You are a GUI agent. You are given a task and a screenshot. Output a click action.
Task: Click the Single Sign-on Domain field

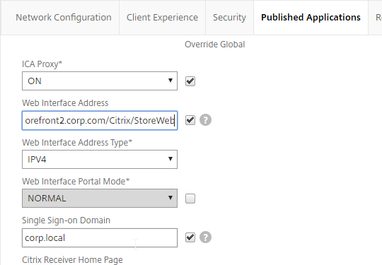tap(100, 237)
